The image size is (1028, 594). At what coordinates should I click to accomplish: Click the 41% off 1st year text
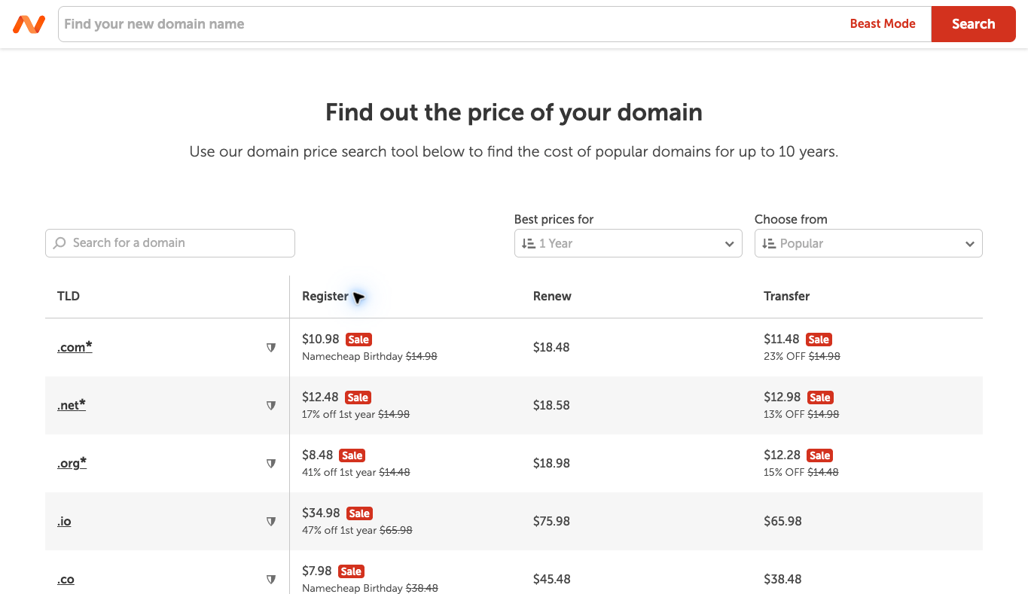[339, 473]
